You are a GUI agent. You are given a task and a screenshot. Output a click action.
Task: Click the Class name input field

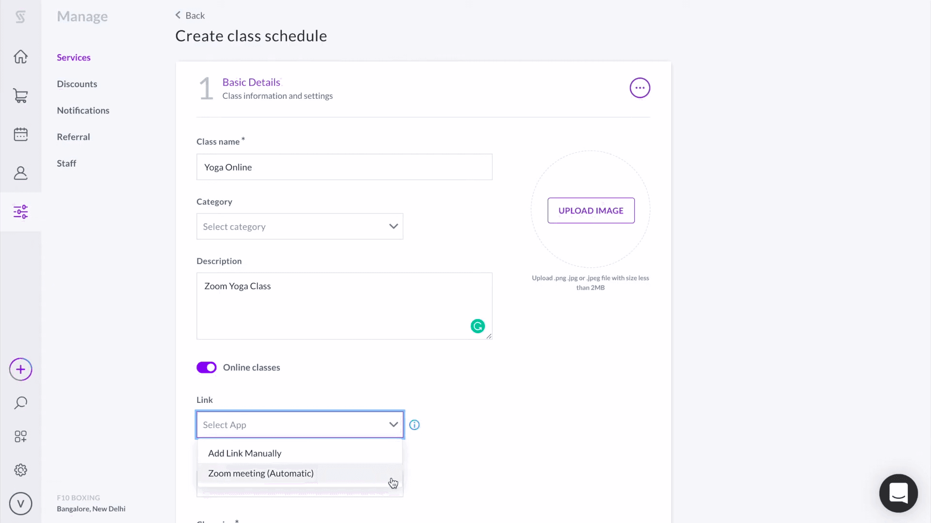click(344, 167)
